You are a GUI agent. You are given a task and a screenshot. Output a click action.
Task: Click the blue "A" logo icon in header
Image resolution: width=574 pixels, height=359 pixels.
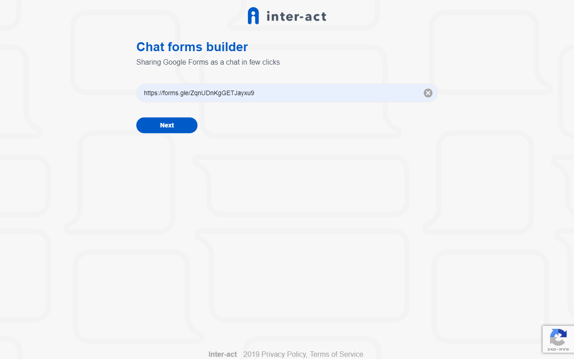tap(253, 15)
